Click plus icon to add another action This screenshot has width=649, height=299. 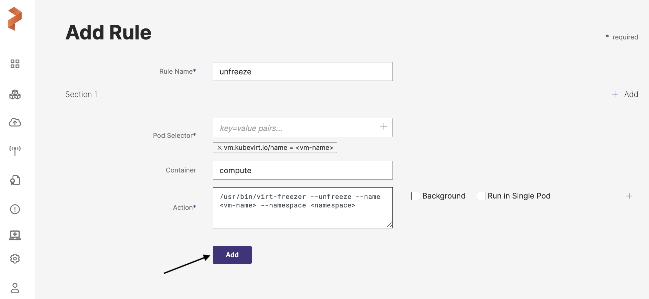629,196
